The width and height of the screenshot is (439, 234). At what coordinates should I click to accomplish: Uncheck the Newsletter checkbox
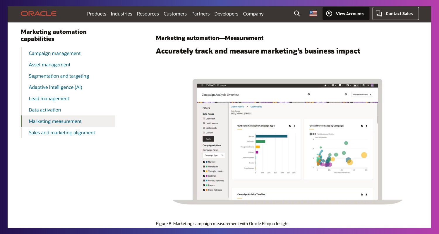[204, 166]
